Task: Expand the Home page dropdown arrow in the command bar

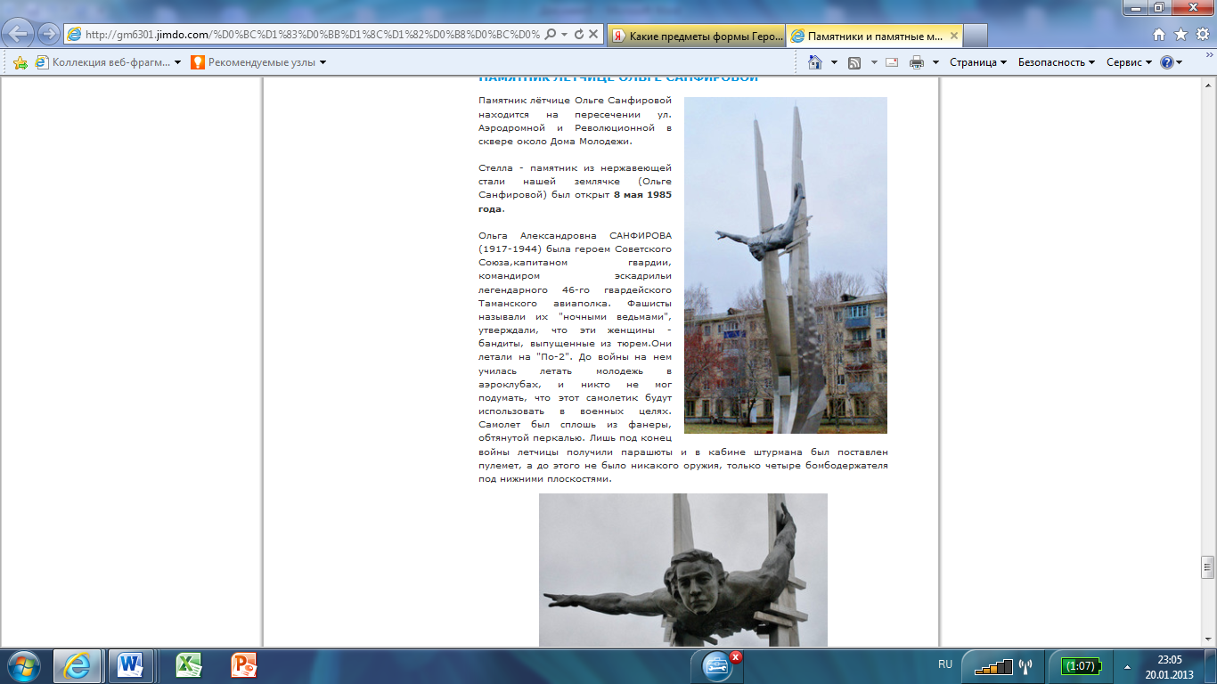Action: tap(834, 62)
